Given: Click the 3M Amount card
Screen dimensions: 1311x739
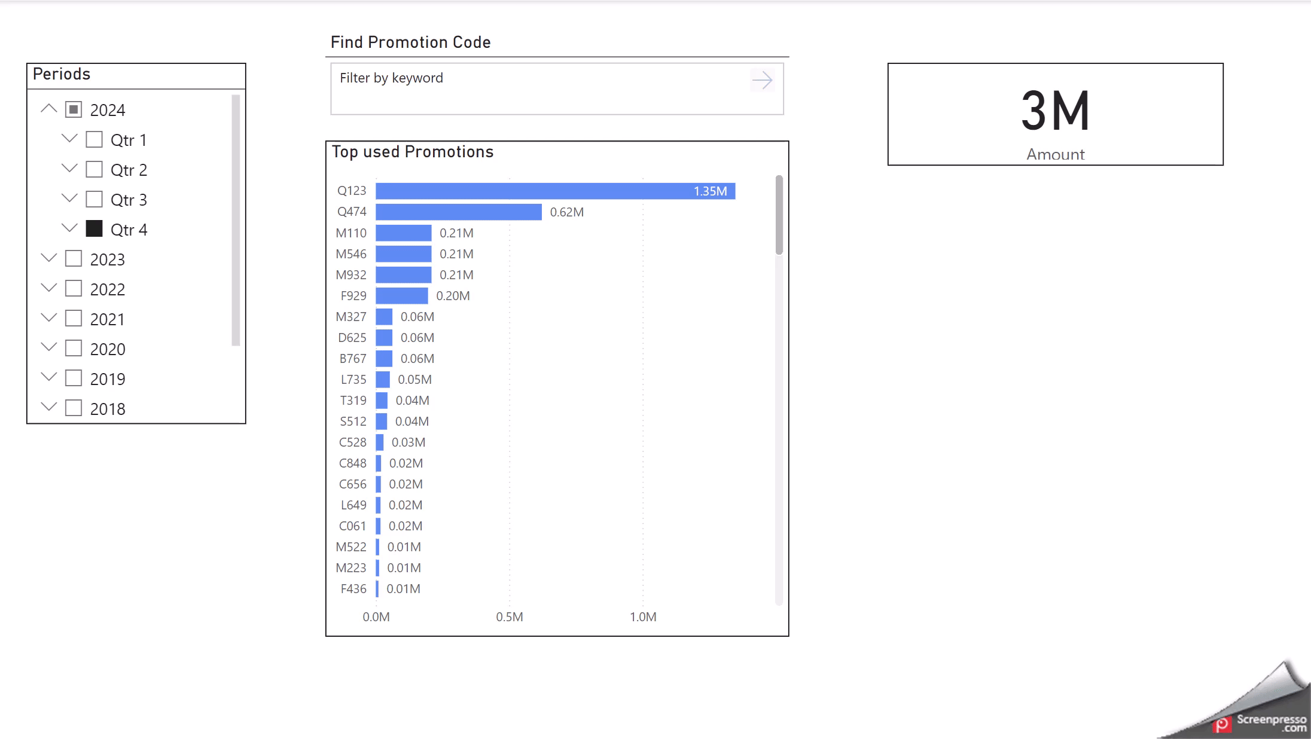Looking at the screenshot, I should [1055, 114].
